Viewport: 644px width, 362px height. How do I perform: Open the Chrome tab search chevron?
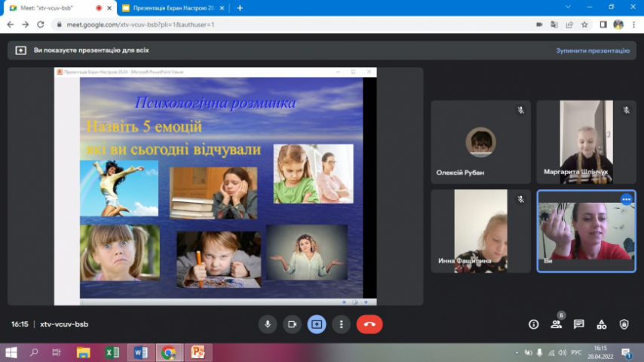pos(568,8)
